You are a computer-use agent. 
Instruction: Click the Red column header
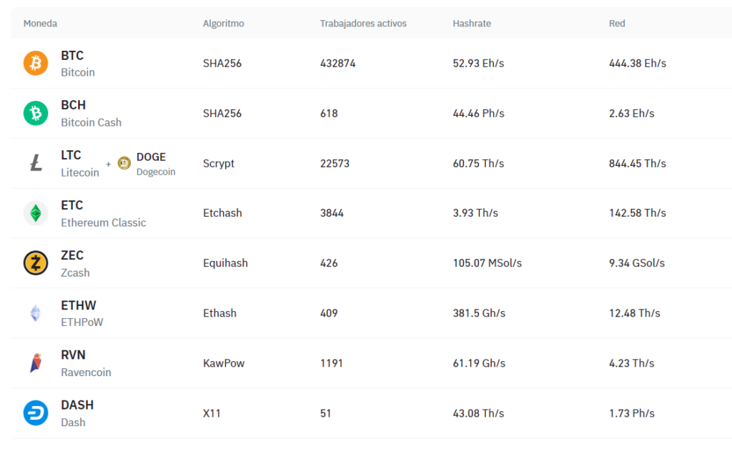[617, 24]
